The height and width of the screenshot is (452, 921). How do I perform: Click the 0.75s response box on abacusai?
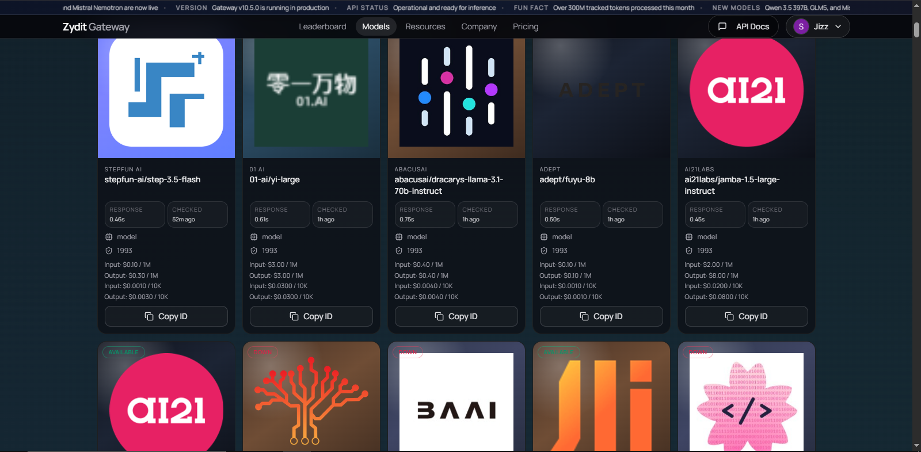pyautogui.click(x=425, y=214)
